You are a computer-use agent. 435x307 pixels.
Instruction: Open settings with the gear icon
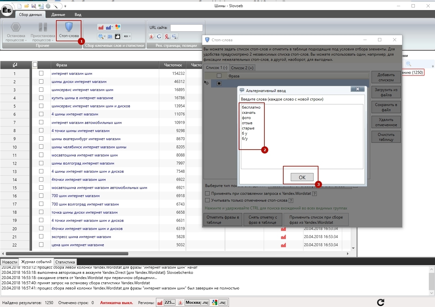(48, 6)
